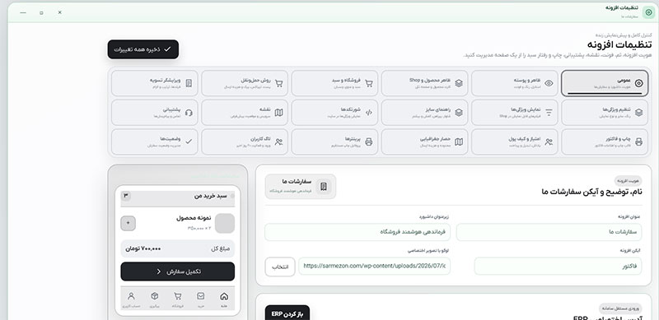Tap the خرید bag icon in the preview nav
Screen dimensions: 659x320
click(200, 296)
